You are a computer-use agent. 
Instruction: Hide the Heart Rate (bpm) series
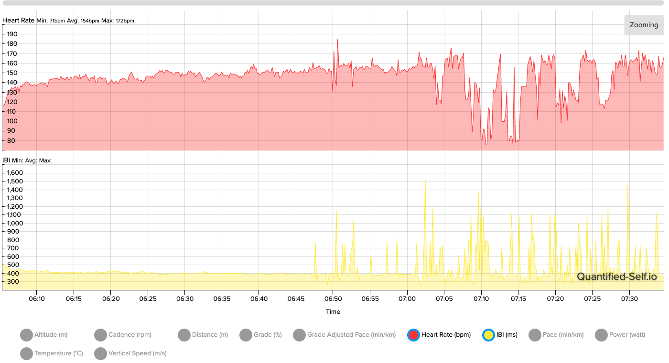coord(413,335)
